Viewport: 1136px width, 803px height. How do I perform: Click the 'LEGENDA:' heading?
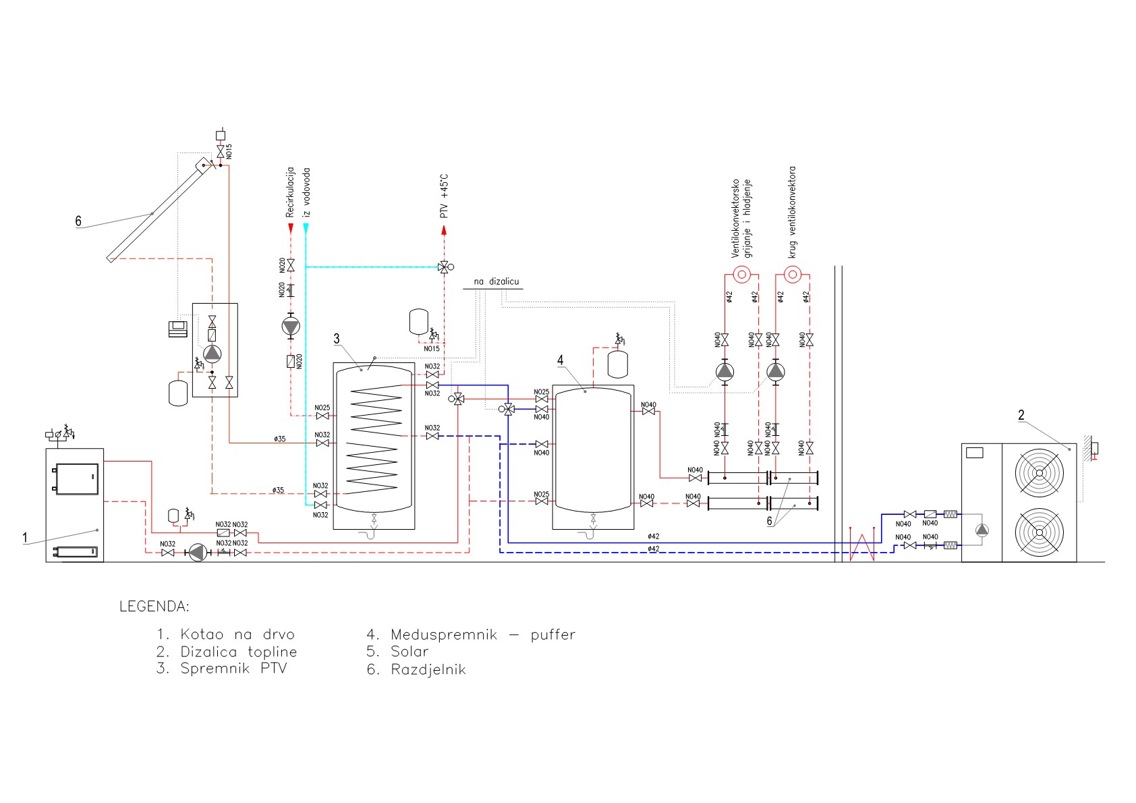pos(154,606)
